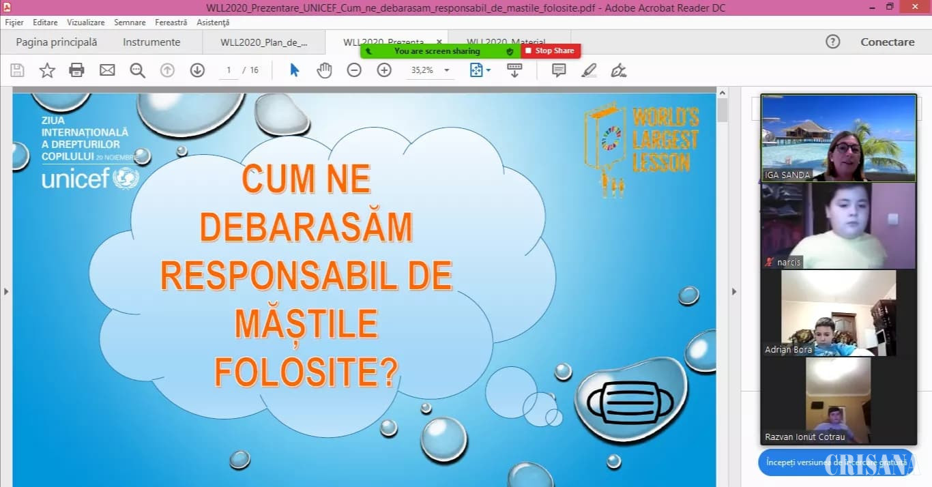The width and height of the screenshot is (932, 487).
Task: Zoom in with plus button
Action: point(384,70)
